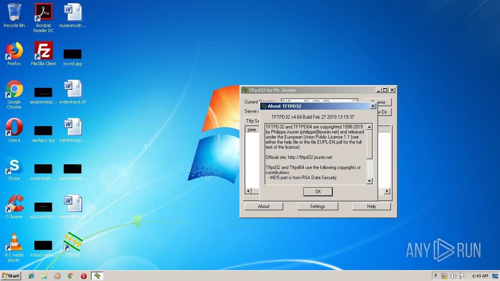The width and height of the screenshot is (500, 281).
Task: Open Internet Explorer from the taskbar
Action: coord(31,276)
